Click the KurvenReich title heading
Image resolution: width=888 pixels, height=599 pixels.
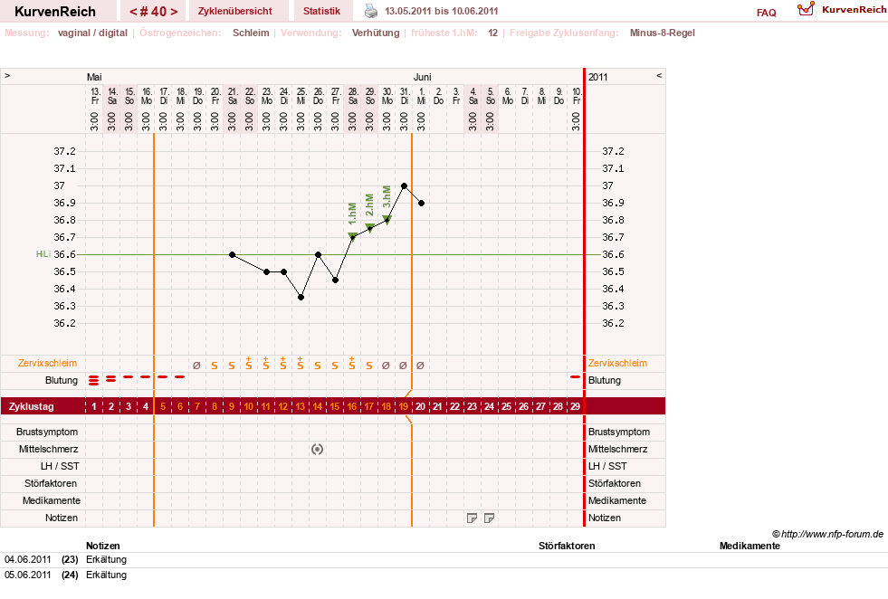tap(55, 12)
